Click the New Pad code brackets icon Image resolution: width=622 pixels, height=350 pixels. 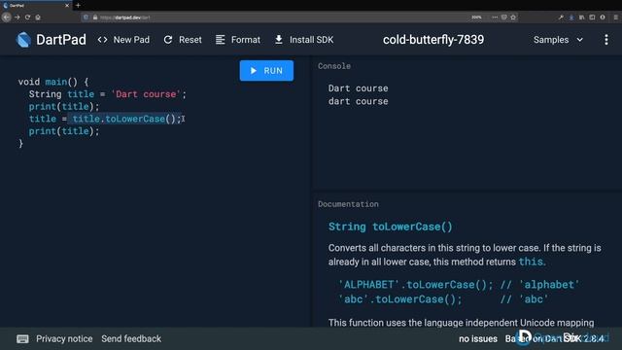102,40
